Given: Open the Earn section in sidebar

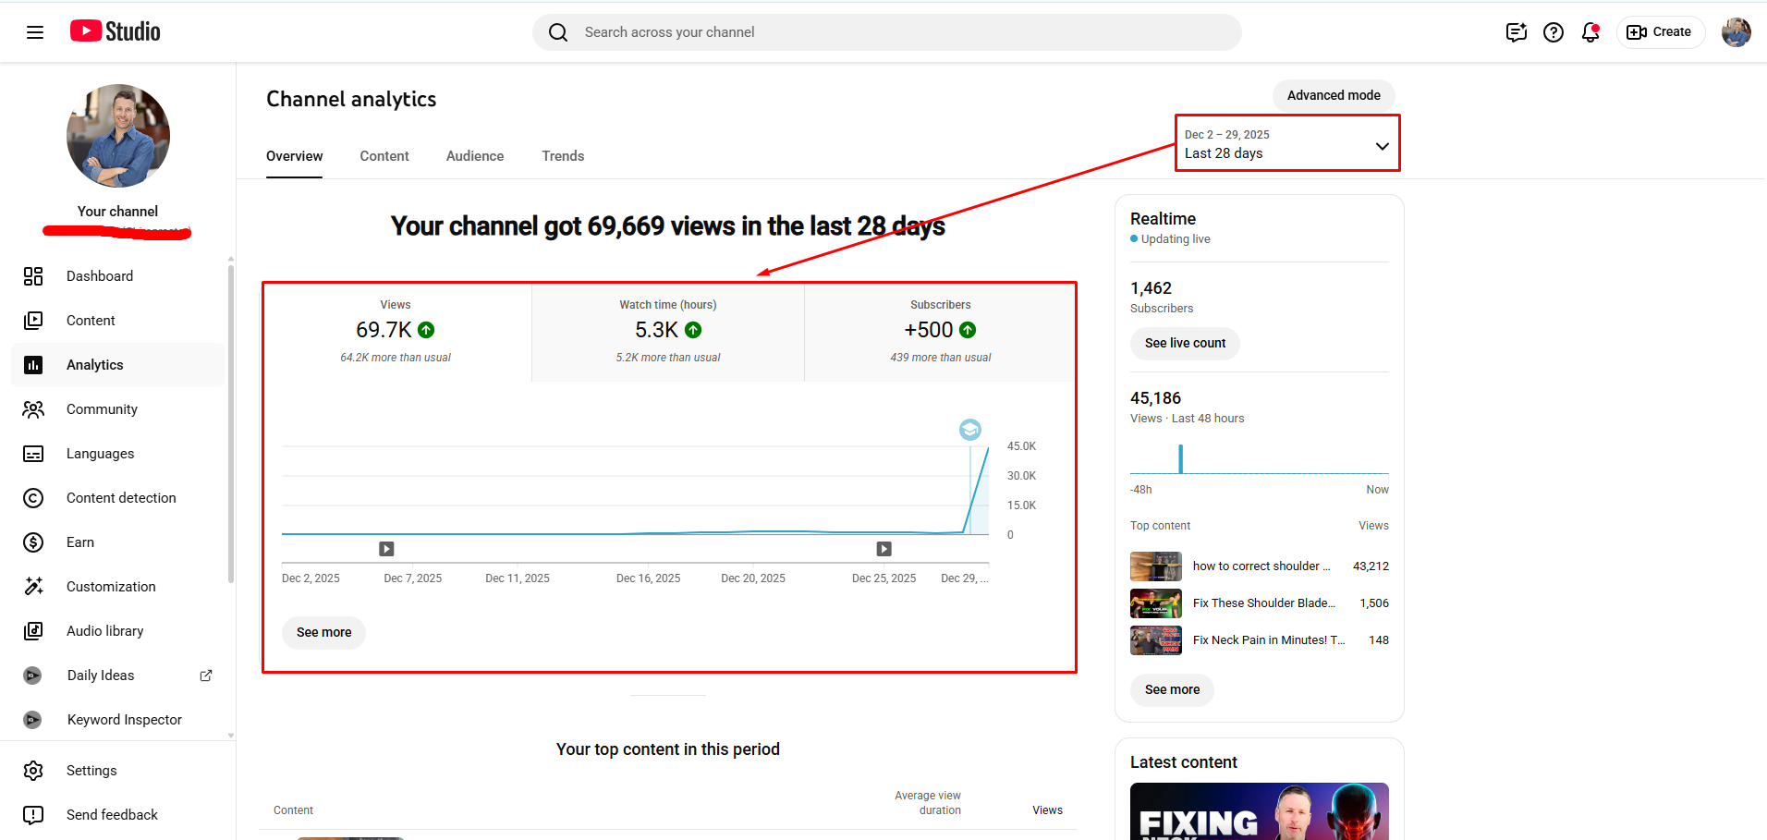Looking at the screenshot, I should click(80, 542).
